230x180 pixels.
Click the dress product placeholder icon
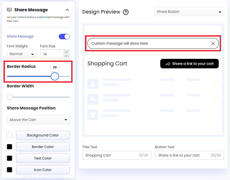tap(93, 84)
